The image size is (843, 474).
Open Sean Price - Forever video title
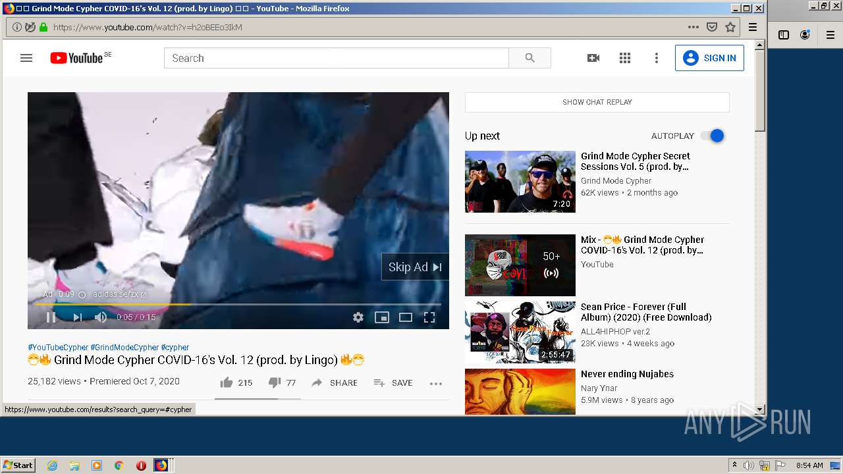(x=646, y=312)
